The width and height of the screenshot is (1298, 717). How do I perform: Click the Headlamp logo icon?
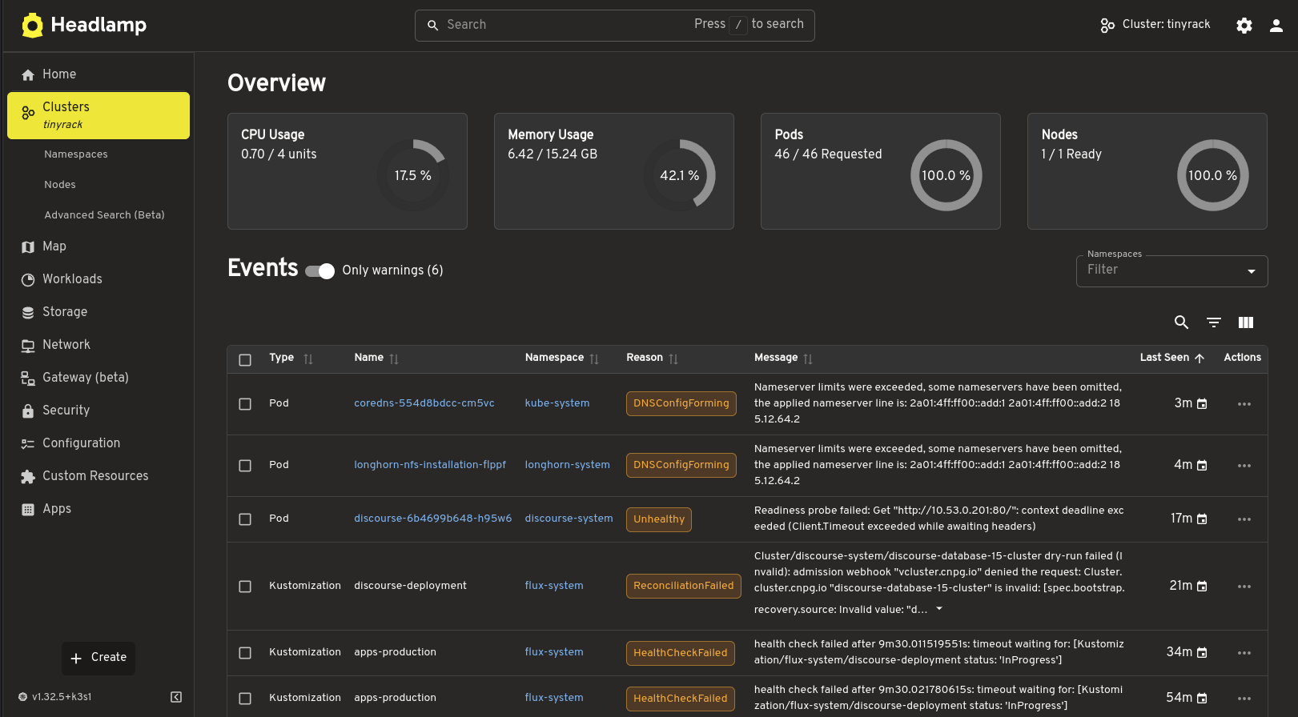pyautogui.click(x=32, y=26)
